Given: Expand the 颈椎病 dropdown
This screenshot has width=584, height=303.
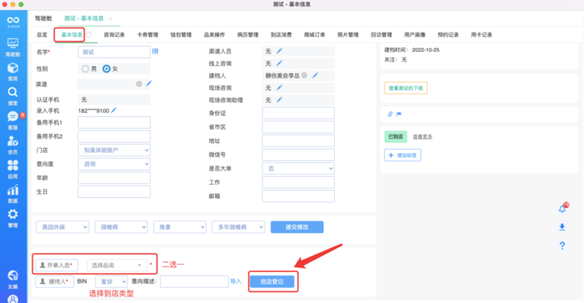Looking at the screenshot, I should click(x=121, y=227).
